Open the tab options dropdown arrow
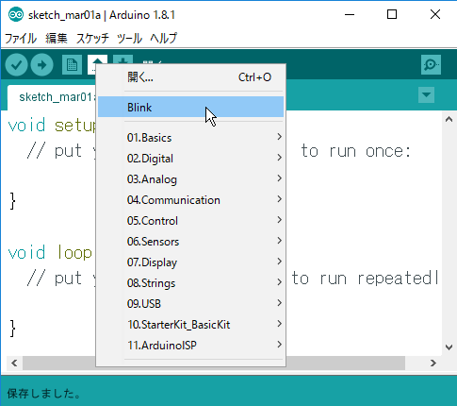The image size is (457, 406). (426, 94)
